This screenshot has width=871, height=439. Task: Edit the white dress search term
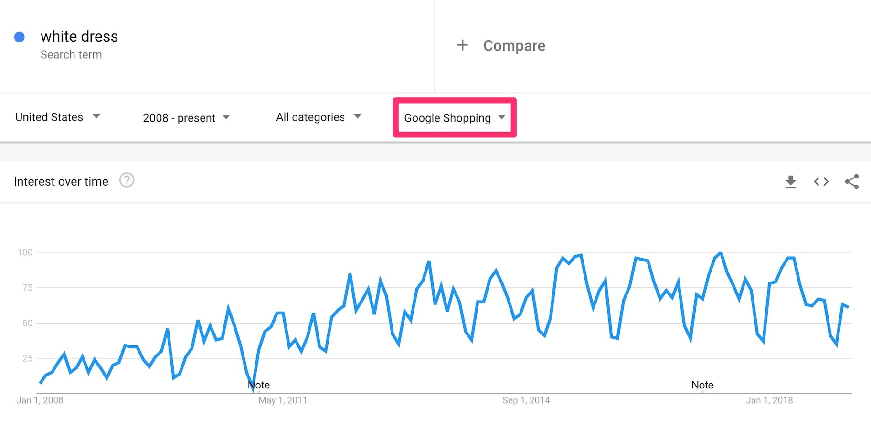[x=79, y=37]
